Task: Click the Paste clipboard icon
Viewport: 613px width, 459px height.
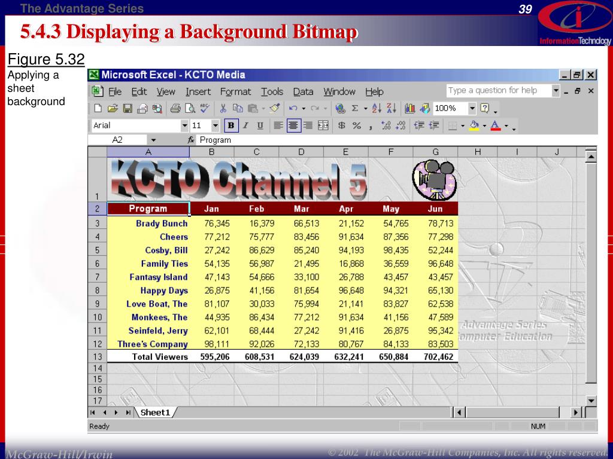Action: 253,109
